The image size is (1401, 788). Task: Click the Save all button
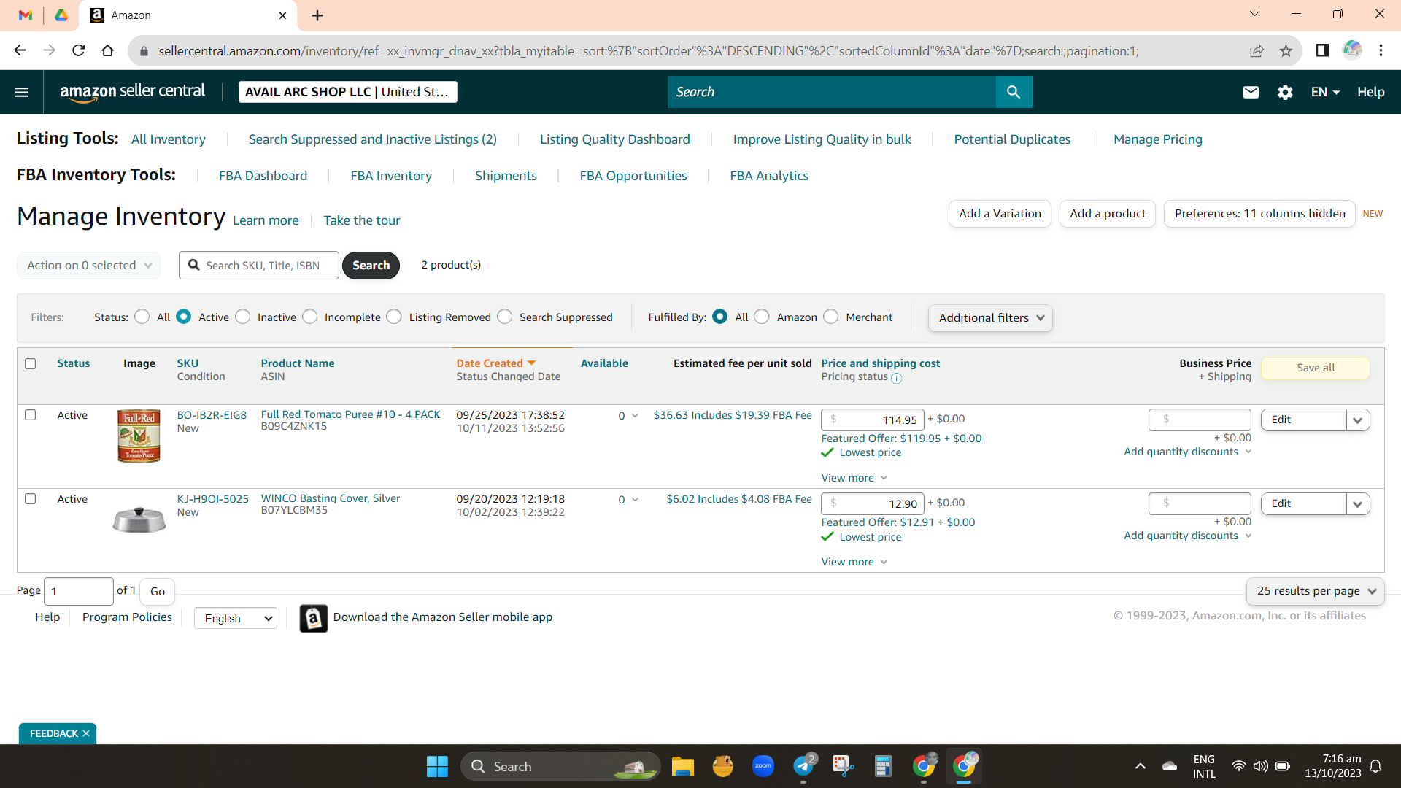click(x=1316, y=368)
